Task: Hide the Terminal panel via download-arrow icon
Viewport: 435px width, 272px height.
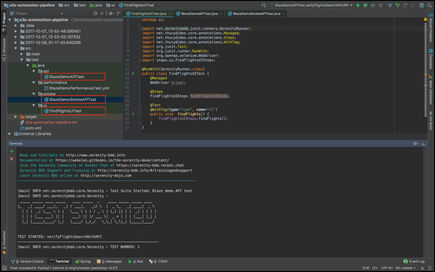Action: [x=423, y=144]
